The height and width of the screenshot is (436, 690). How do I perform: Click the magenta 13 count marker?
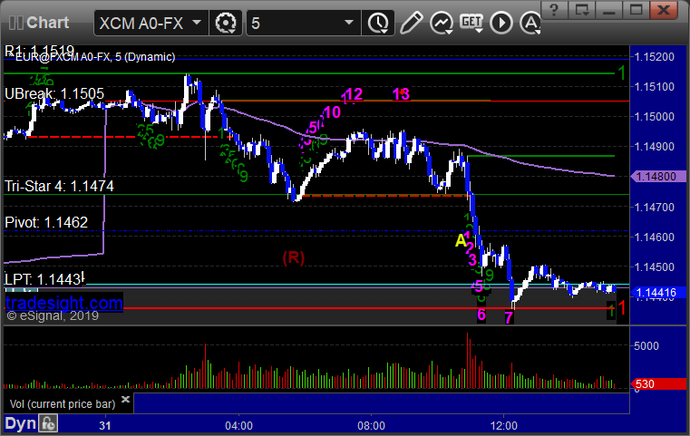401,94
